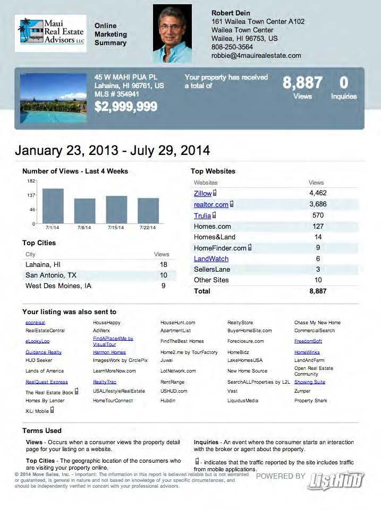Open the Showing Suite link

coord(310,382)
